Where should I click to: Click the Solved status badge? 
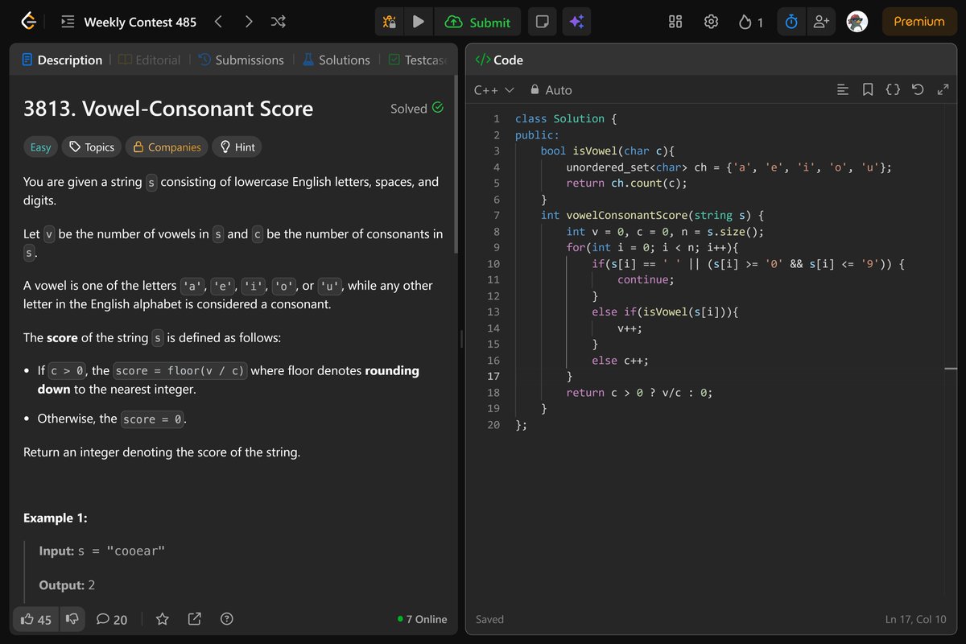click(x=416, y=108)
